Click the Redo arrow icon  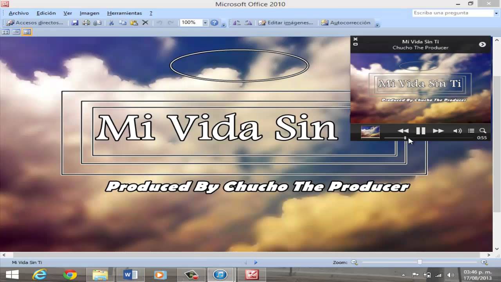click(x=170, y=23)
